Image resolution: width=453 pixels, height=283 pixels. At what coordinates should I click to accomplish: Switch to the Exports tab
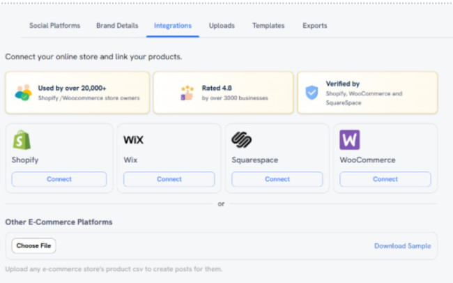pos(314,26)
